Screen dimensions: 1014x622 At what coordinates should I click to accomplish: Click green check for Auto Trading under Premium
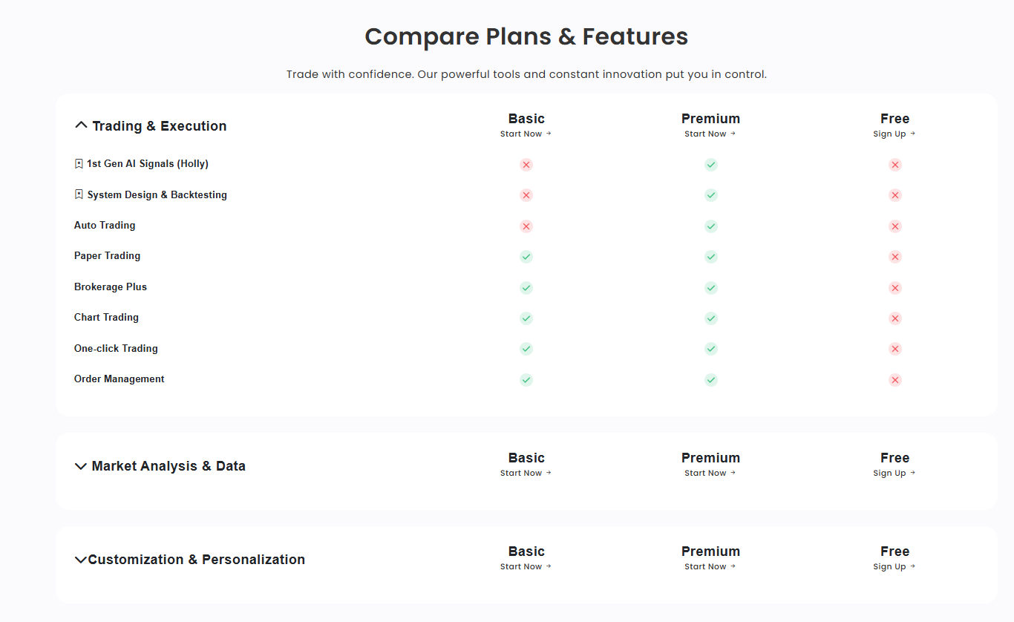click(x=711, y=226)
